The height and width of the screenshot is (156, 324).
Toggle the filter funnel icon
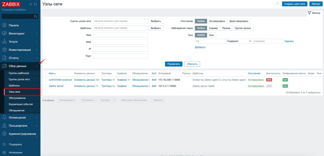tap(309, 13)
